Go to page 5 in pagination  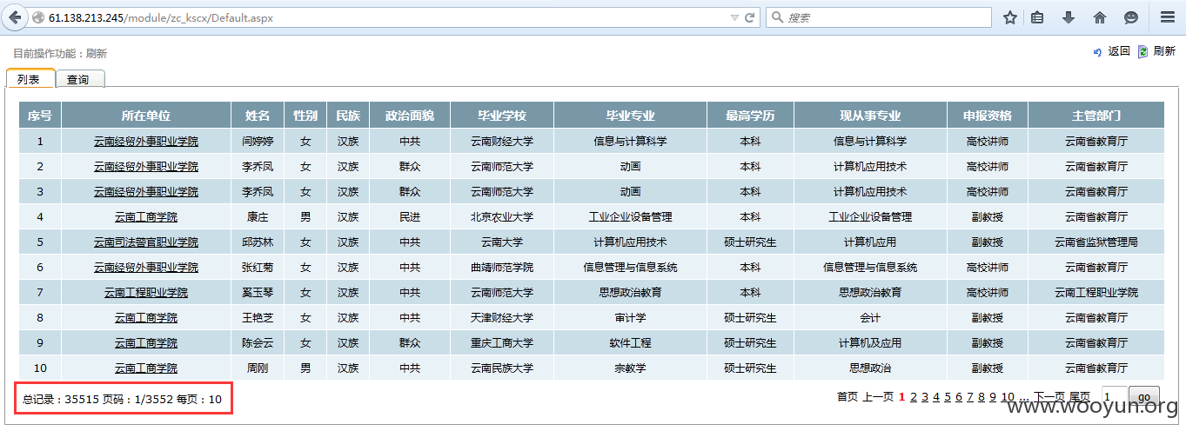[x=948, y=397]
